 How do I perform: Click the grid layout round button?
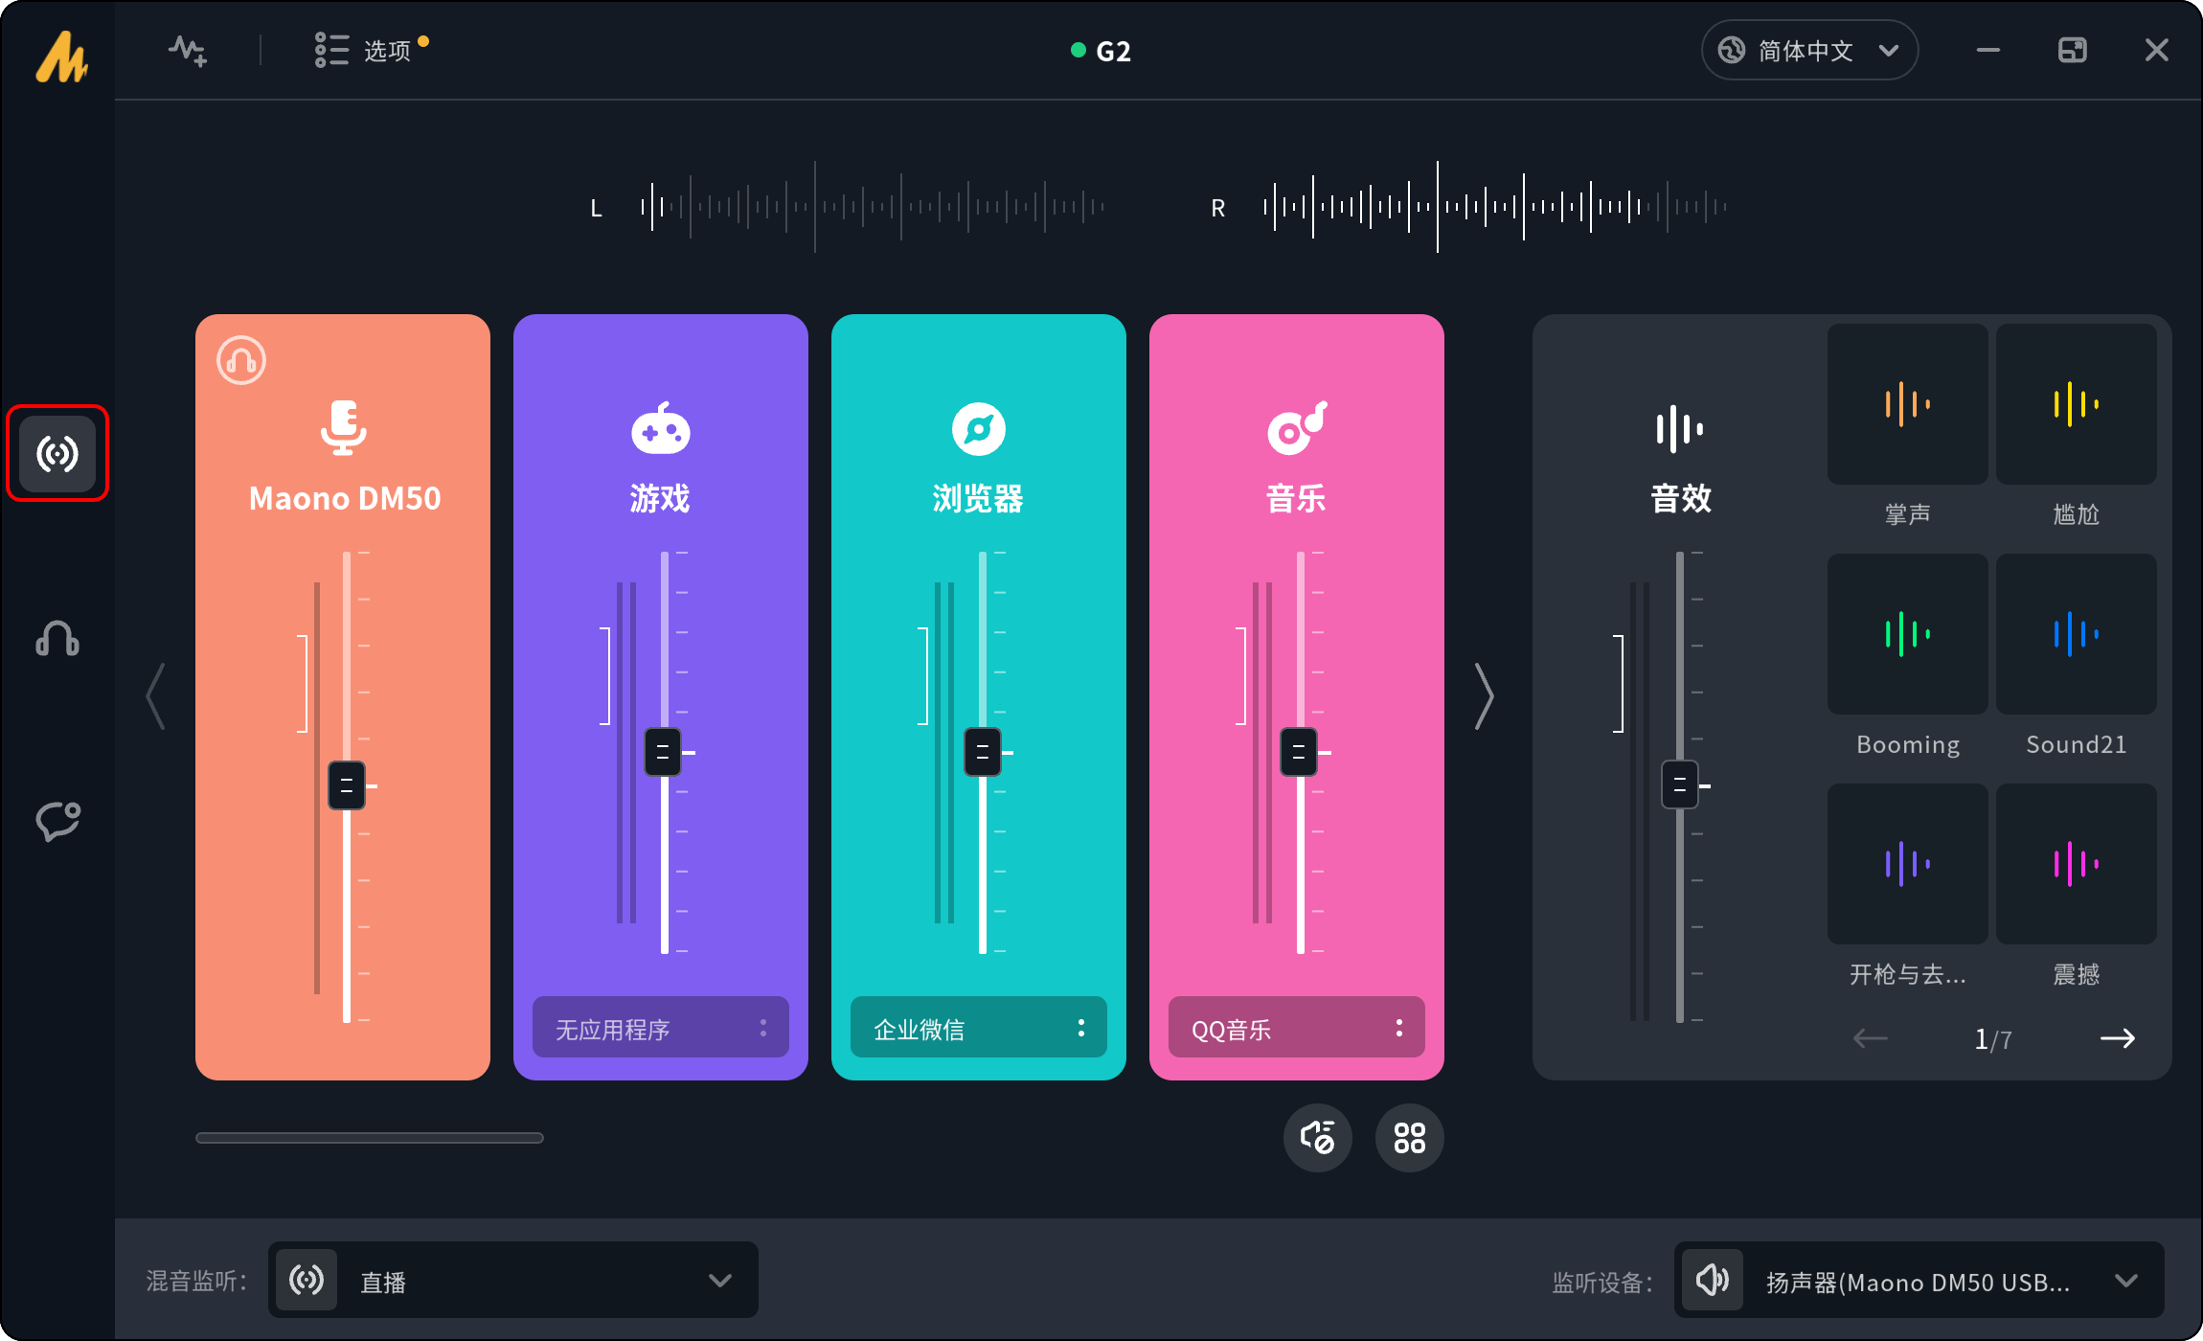pos(1409,1138)
